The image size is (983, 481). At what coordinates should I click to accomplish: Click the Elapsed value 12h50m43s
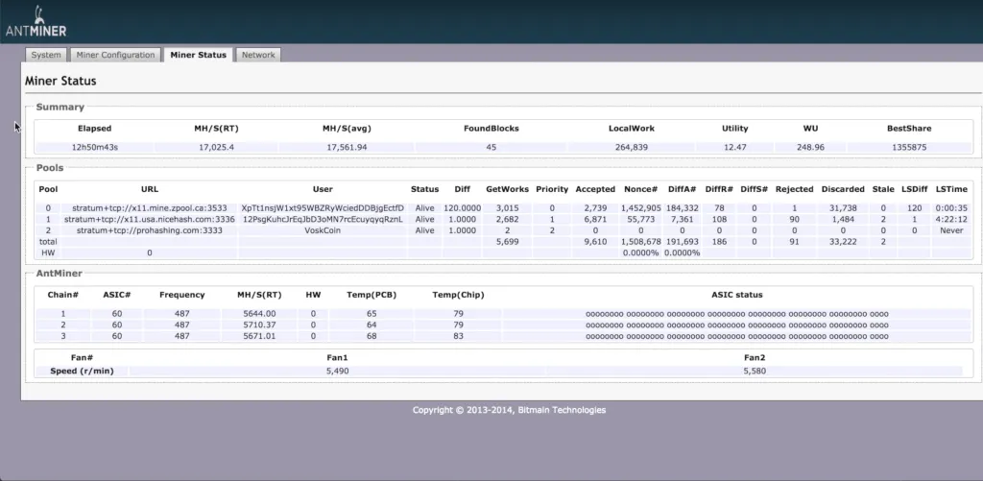click(94, 148)
